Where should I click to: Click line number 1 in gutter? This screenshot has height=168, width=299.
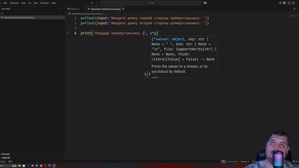pos(75,18)
